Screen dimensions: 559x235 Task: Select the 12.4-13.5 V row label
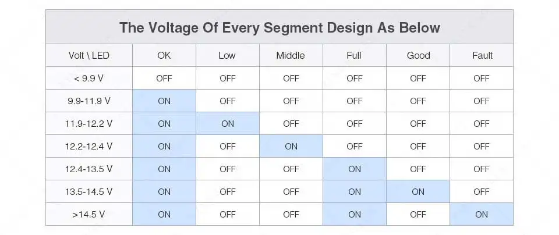(x=89, y=169)
